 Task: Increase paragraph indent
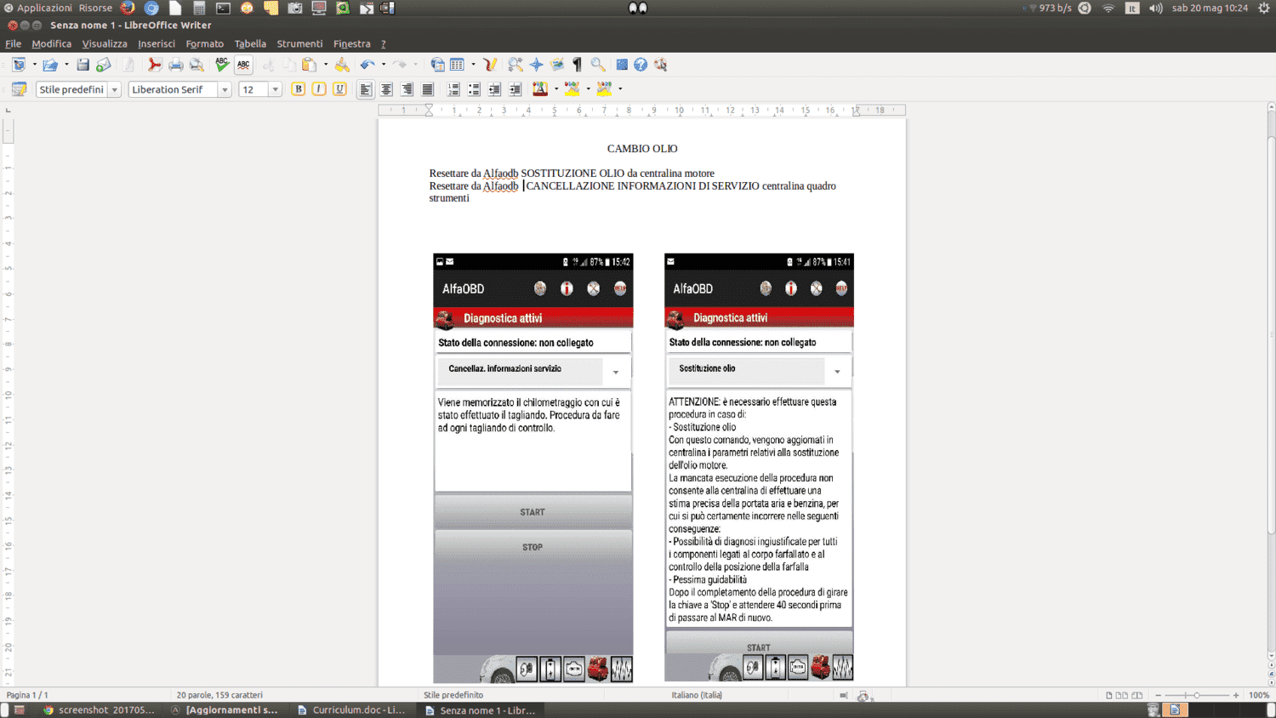[515, 89]
